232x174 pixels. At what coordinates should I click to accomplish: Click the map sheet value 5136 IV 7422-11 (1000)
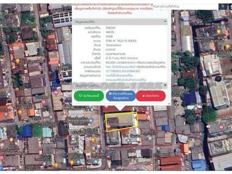point(121,41)
